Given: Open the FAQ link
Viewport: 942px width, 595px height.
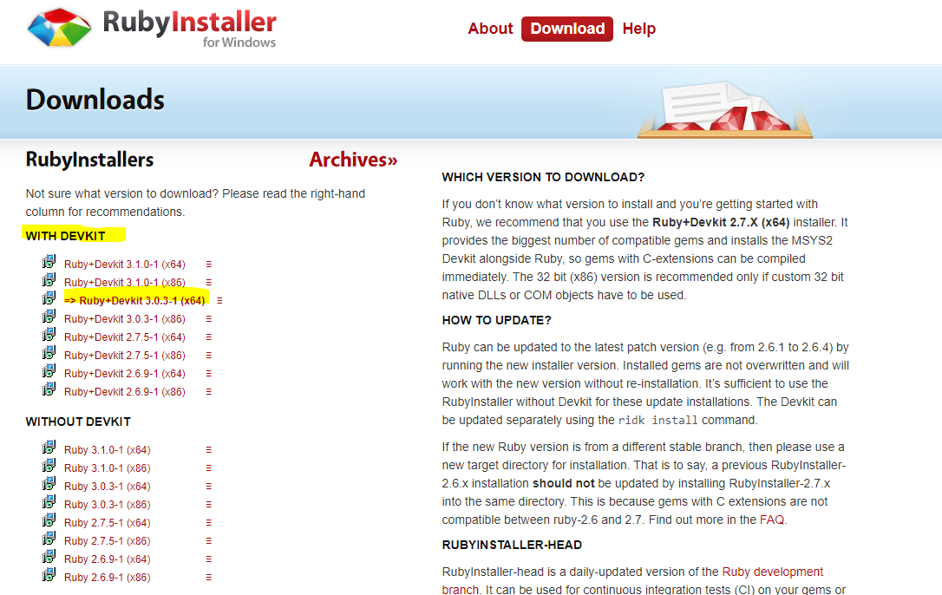Looking at the screenshot, I should tap(772, 520).
